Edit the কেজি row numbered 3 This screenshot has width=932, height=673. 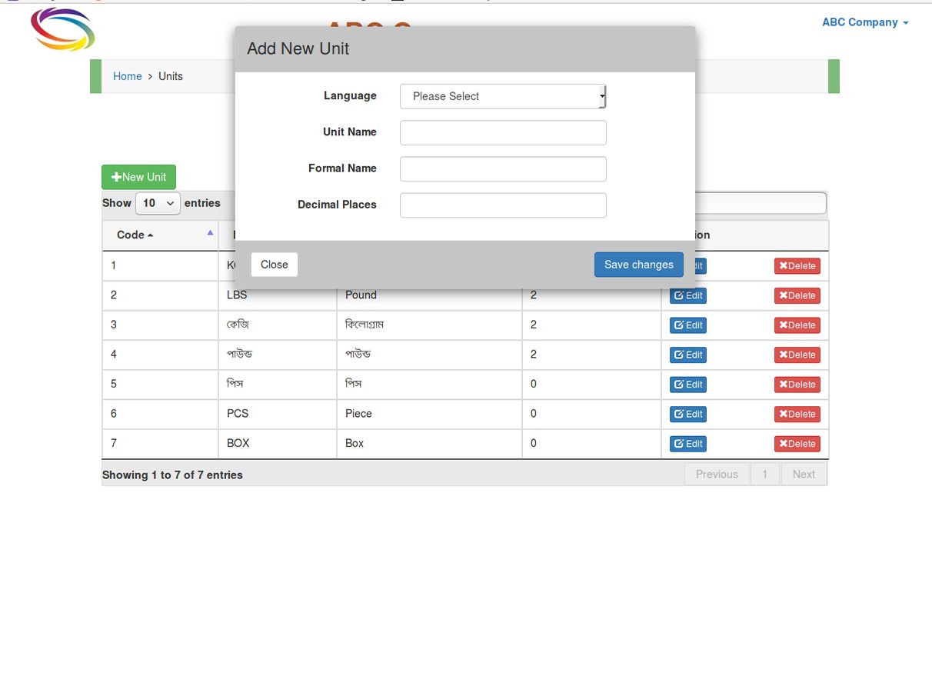(x=688, y=325)
